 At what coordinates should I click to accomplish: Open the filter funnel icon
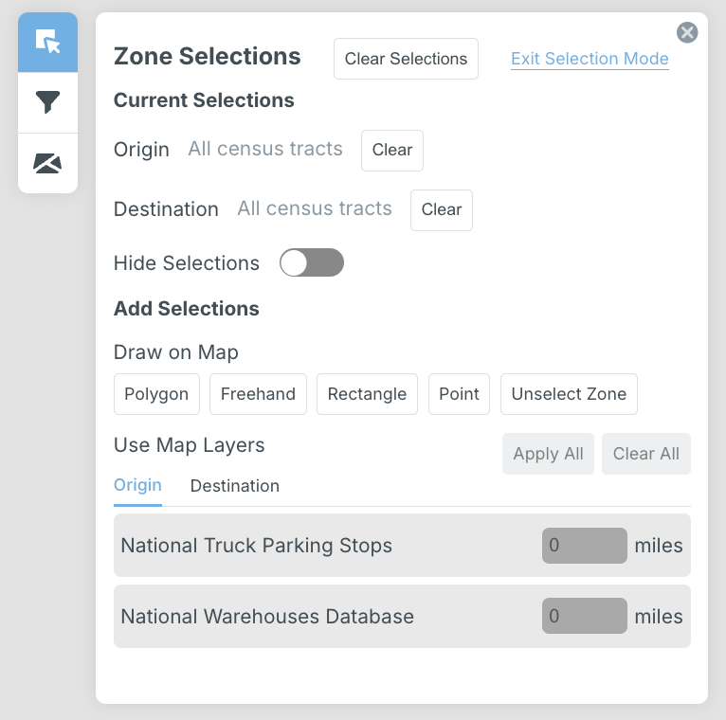47,102
